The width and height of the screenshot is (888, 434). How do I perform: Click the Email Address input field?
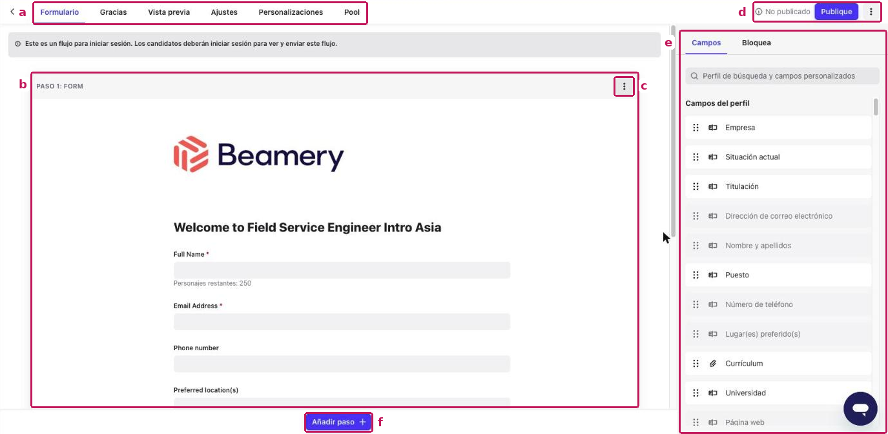[x=342, y=322]
